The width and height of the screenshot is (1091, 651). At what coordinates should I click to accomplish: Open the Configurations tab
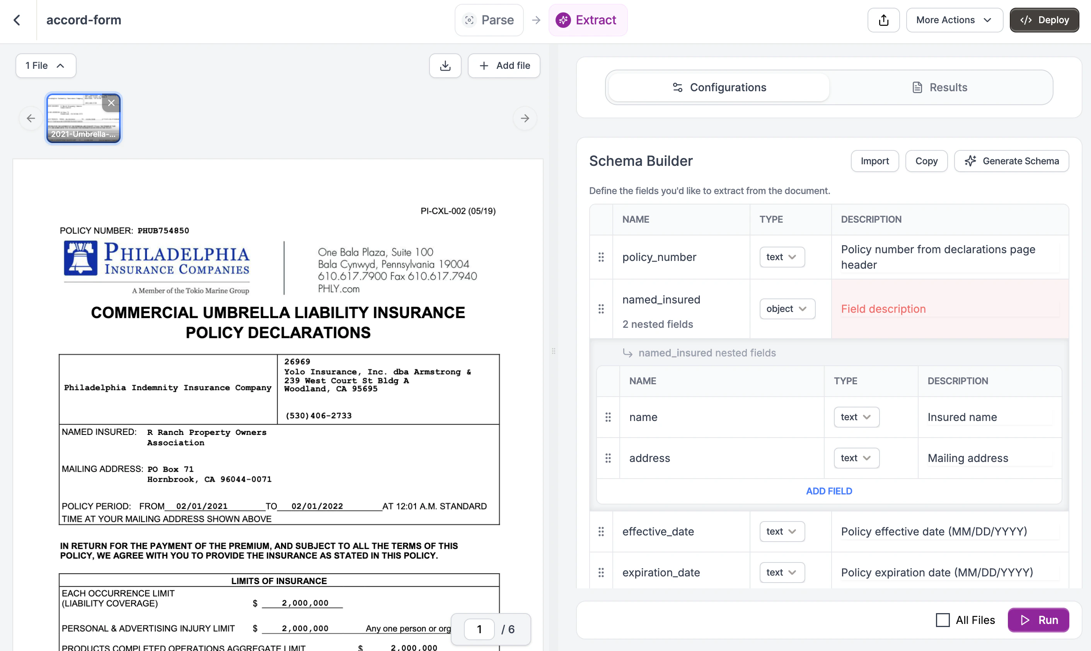click(x=719, y=87)
